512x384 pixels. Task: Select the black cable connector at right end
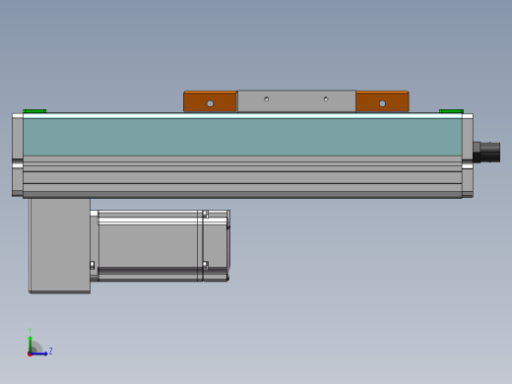(x=486, y=152)
